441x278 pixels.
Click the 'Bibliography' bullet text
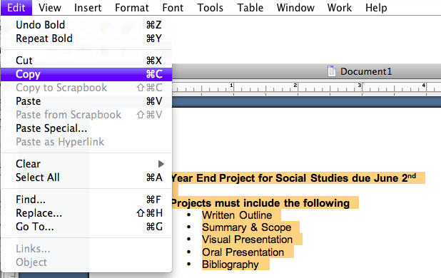point(230,264)
